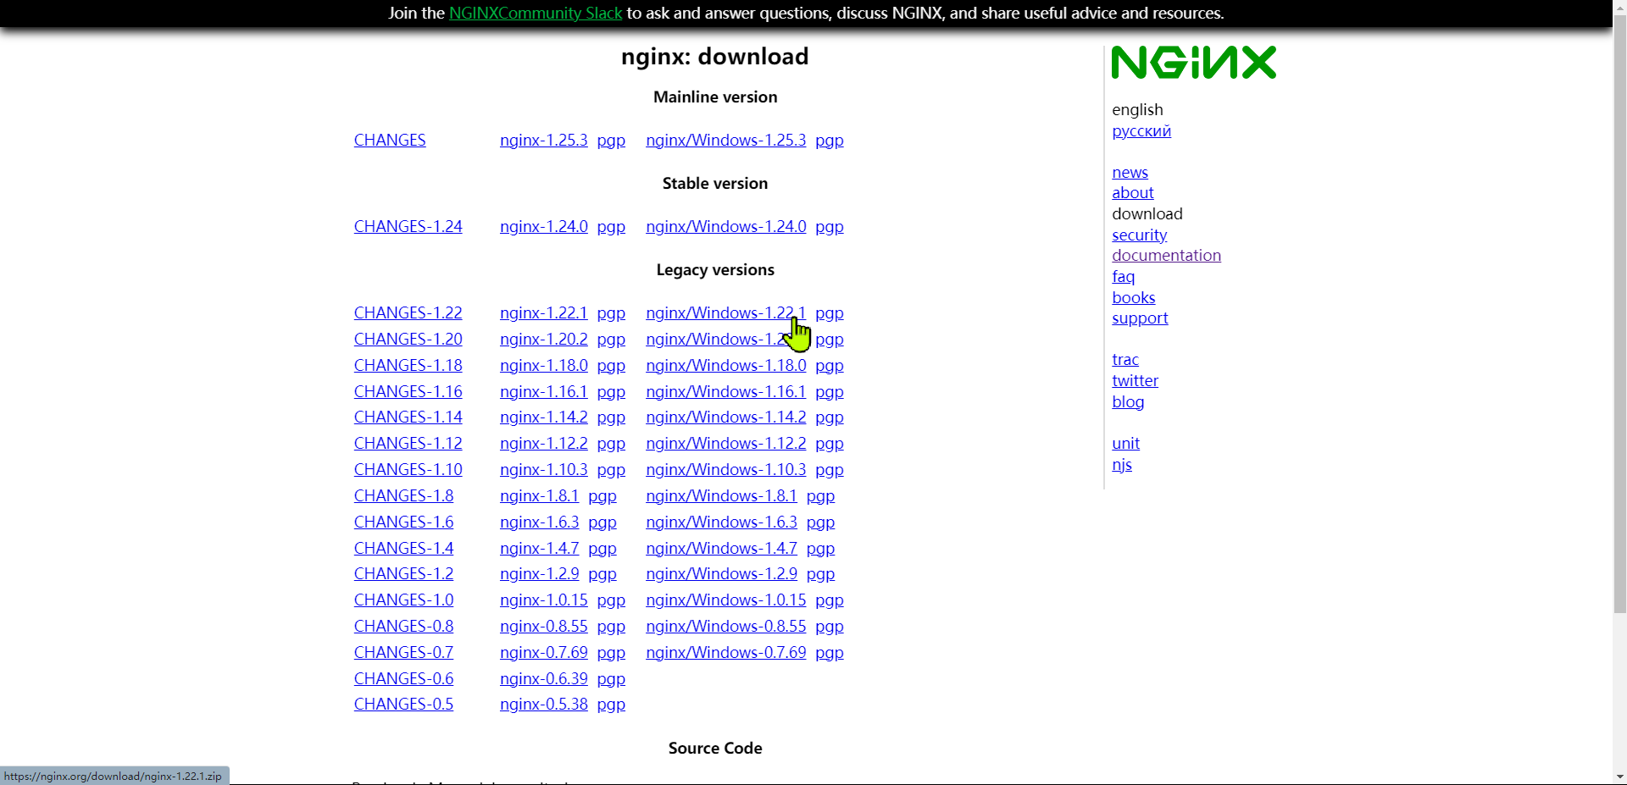Viewport: 1627px width, 785px height.
Task: Download nginx/Windows-1.14.2
Action: 726,417
